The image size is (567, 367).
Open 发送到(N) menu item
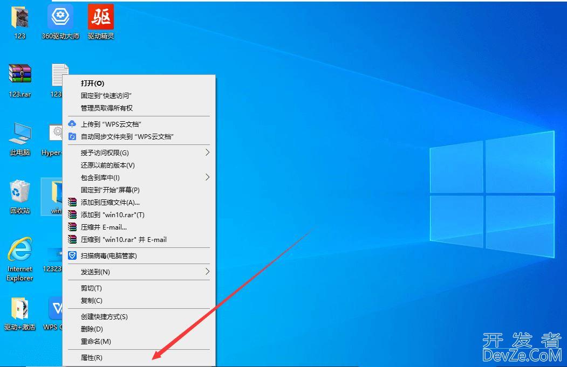click(139, 272)
